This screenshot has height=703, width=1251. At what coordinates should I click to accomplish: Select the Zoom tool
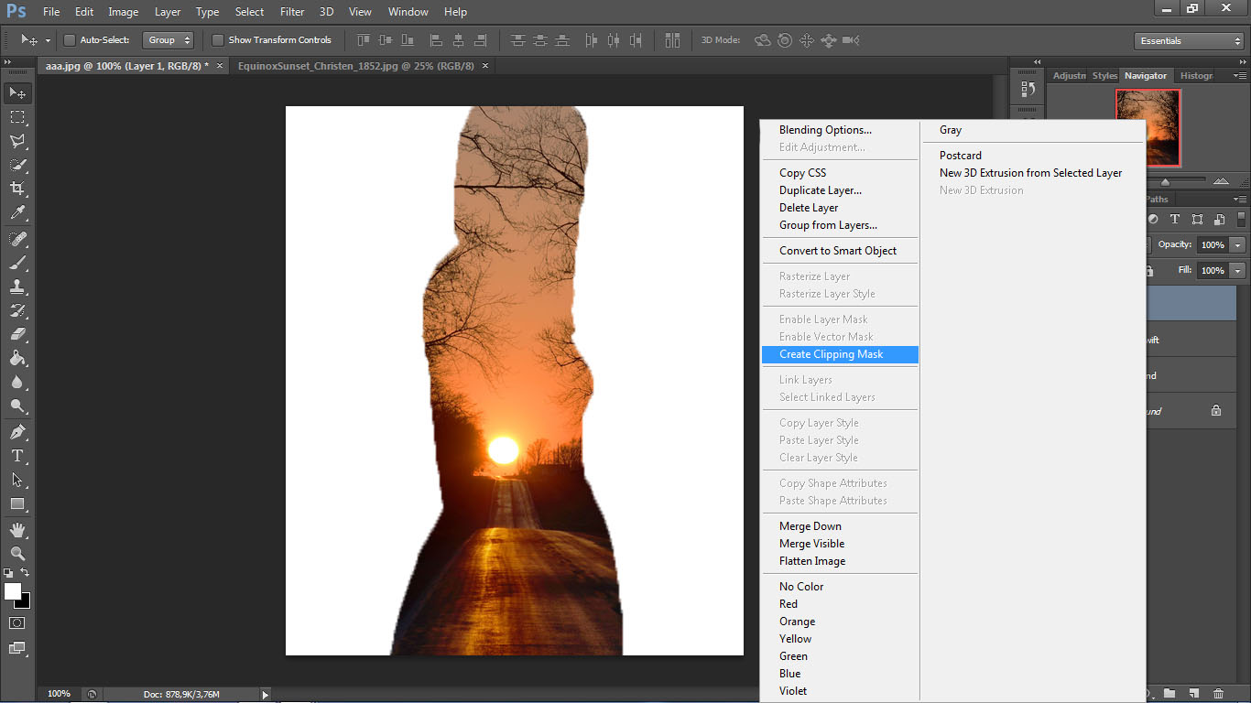point(16,551)
